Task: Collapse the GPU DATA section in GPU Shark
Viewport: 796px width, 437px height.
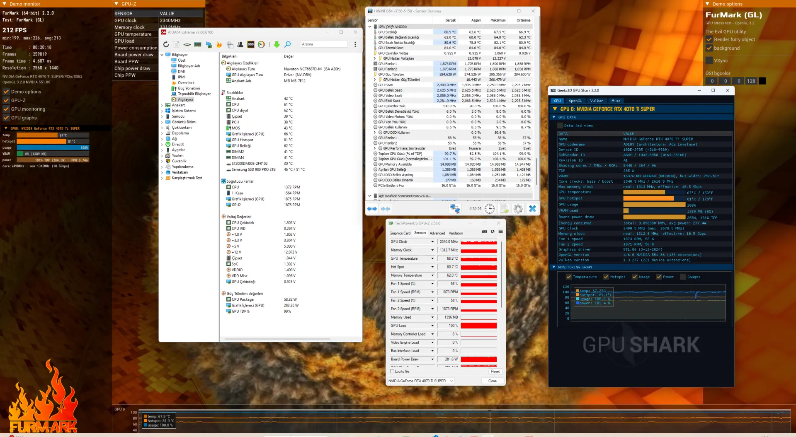Action: coord(553,117)
